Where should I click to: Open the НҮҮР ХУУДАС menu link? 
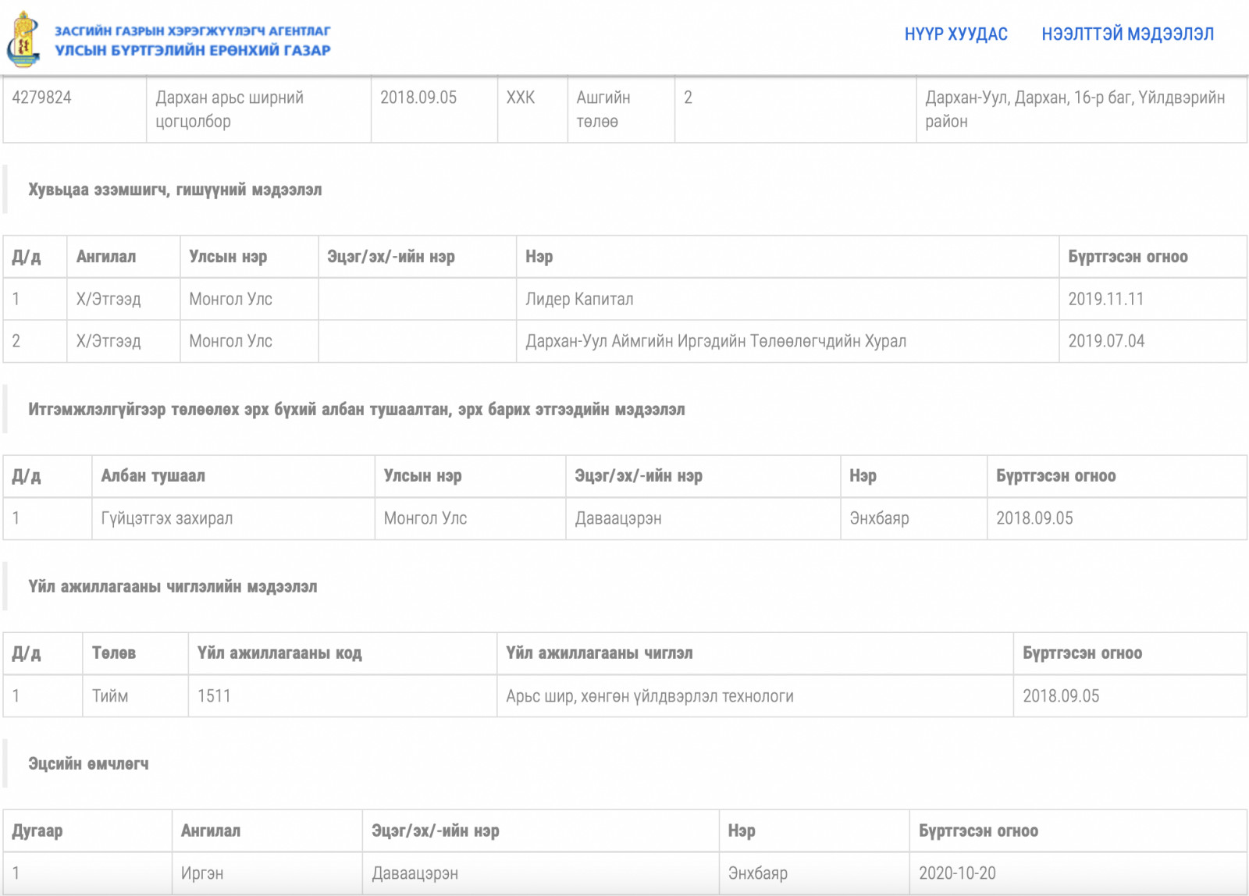(955, 34)
